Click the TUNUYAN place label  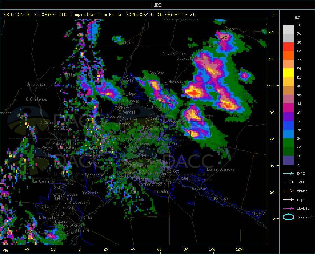81,231
